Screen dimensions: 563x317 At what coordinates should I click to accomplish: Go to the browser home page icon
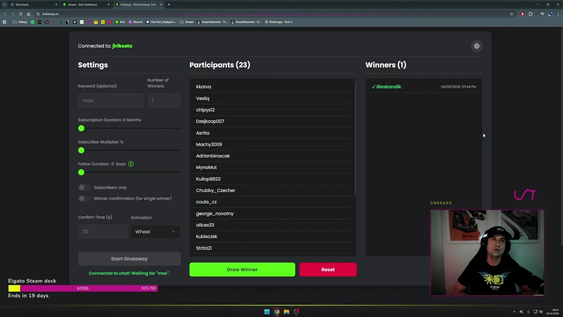(29, 14)
